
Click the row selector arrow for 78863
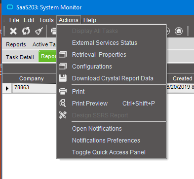click(7, 88)
